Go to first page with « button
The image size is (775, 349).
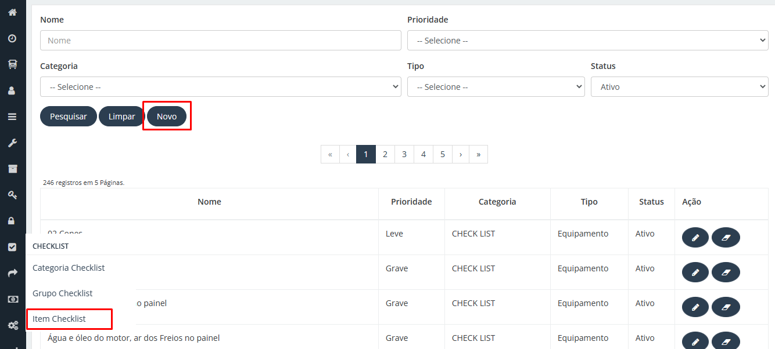tap(330, 154)
